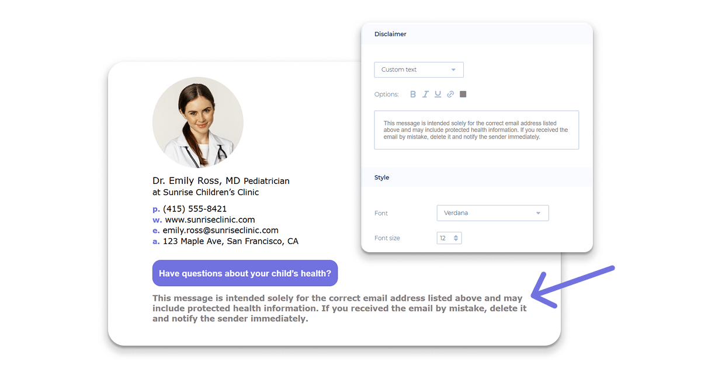Click the address '123 Maple Ave, San Francisco, CA'
This screenshot has width=701, height=369.
pos(231,241)
